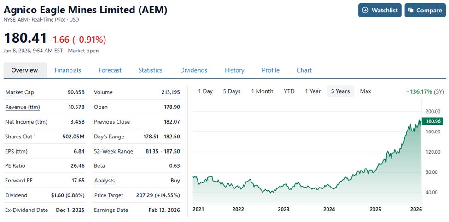The image size is (449, 222).
Task: Open the Market Cap link
Action: [x=20, y=92]
